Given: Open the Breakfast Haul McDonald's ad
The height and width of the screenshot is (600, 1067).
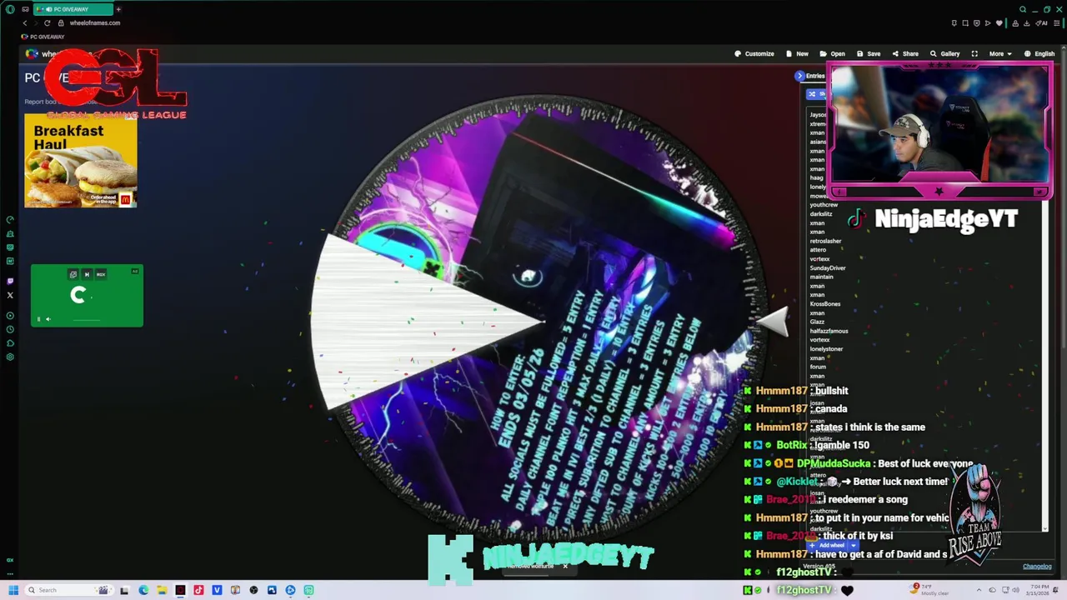Looking at the screenshot, I should 81,161.
